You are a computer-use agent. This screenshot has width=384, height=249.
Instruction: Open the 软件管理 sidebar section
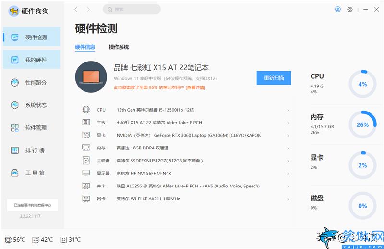(x=32, y=127)
